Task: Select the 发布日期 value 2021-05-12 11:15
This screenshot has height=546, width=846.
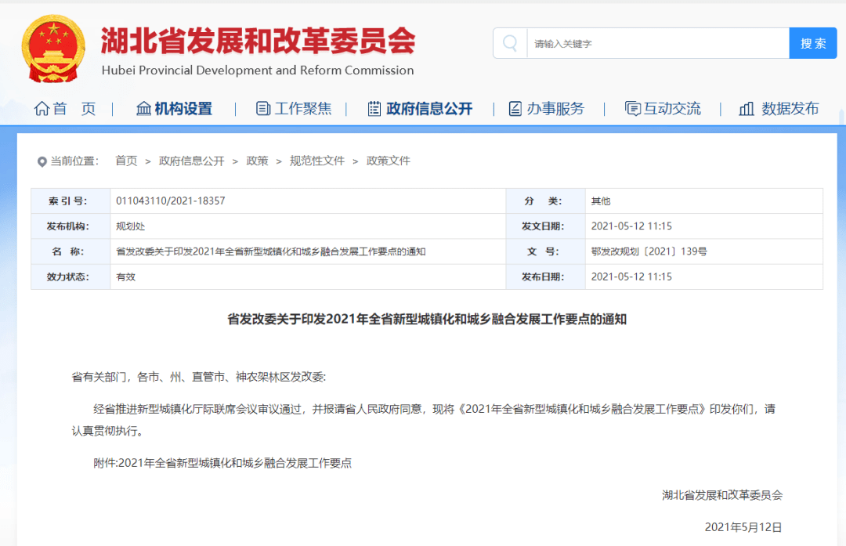Action: point(632,277)
